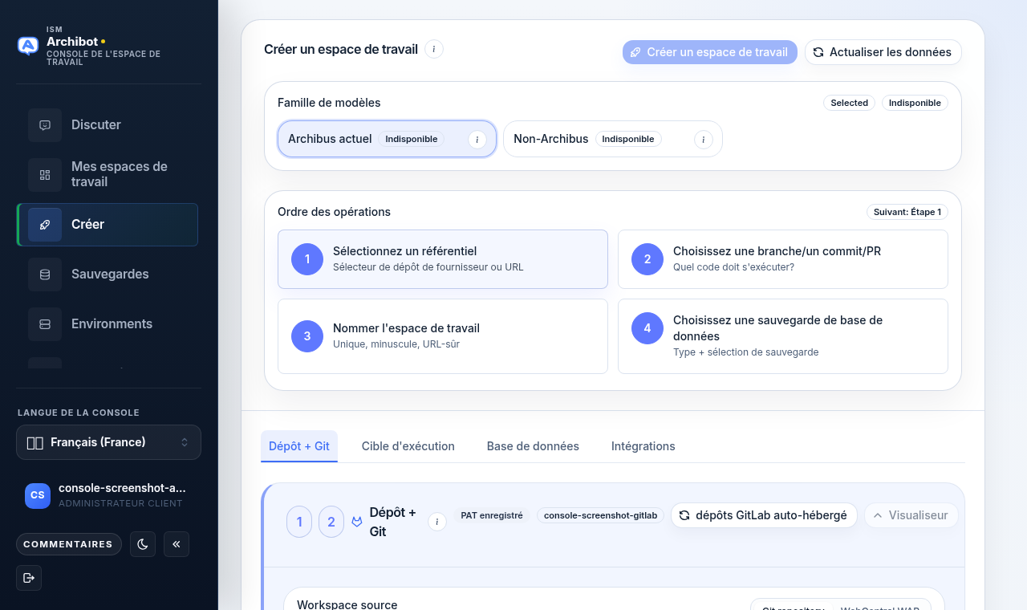Click info icon next to page title
Screen dimensions: 1027x610
tap(434, 49)
